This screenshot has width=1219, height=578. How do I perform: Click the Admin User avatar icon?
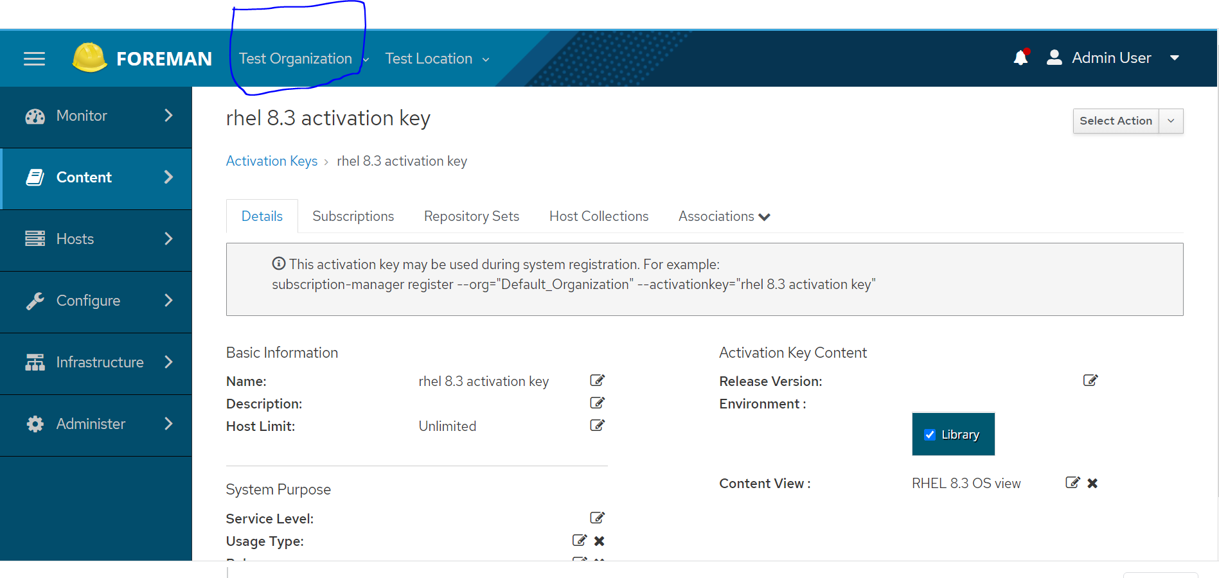click(1054, 57)
